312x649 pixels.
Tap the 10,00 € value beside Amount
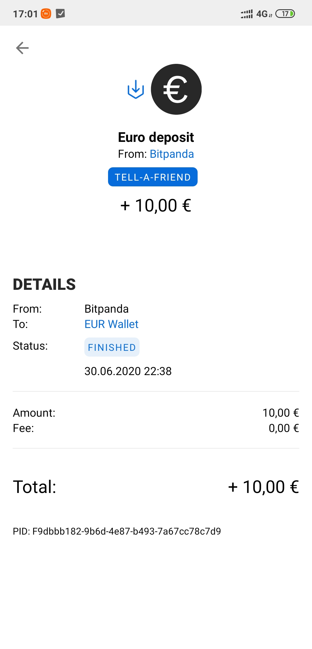(x=281, y=413)
